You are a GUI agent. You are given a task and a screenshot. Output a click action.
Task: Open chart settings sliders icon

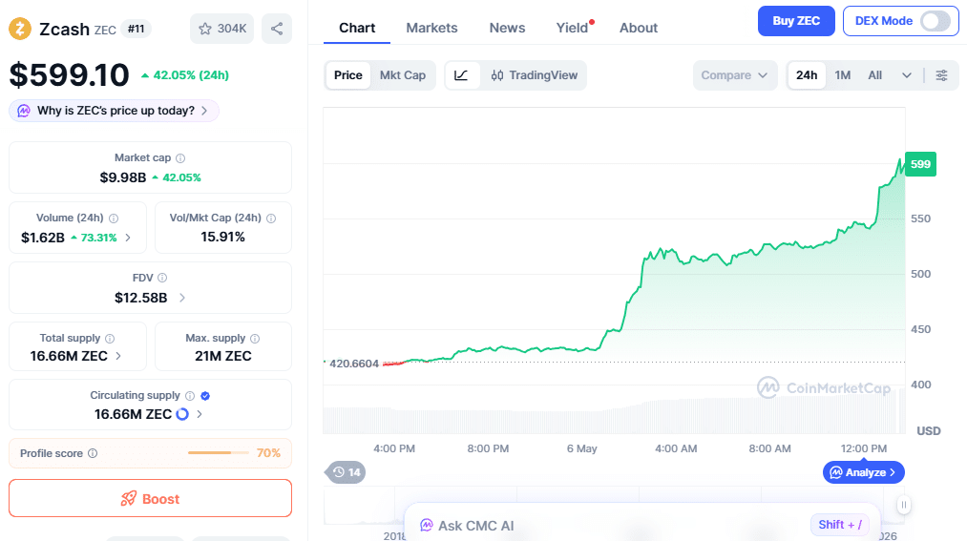(942, 75)
